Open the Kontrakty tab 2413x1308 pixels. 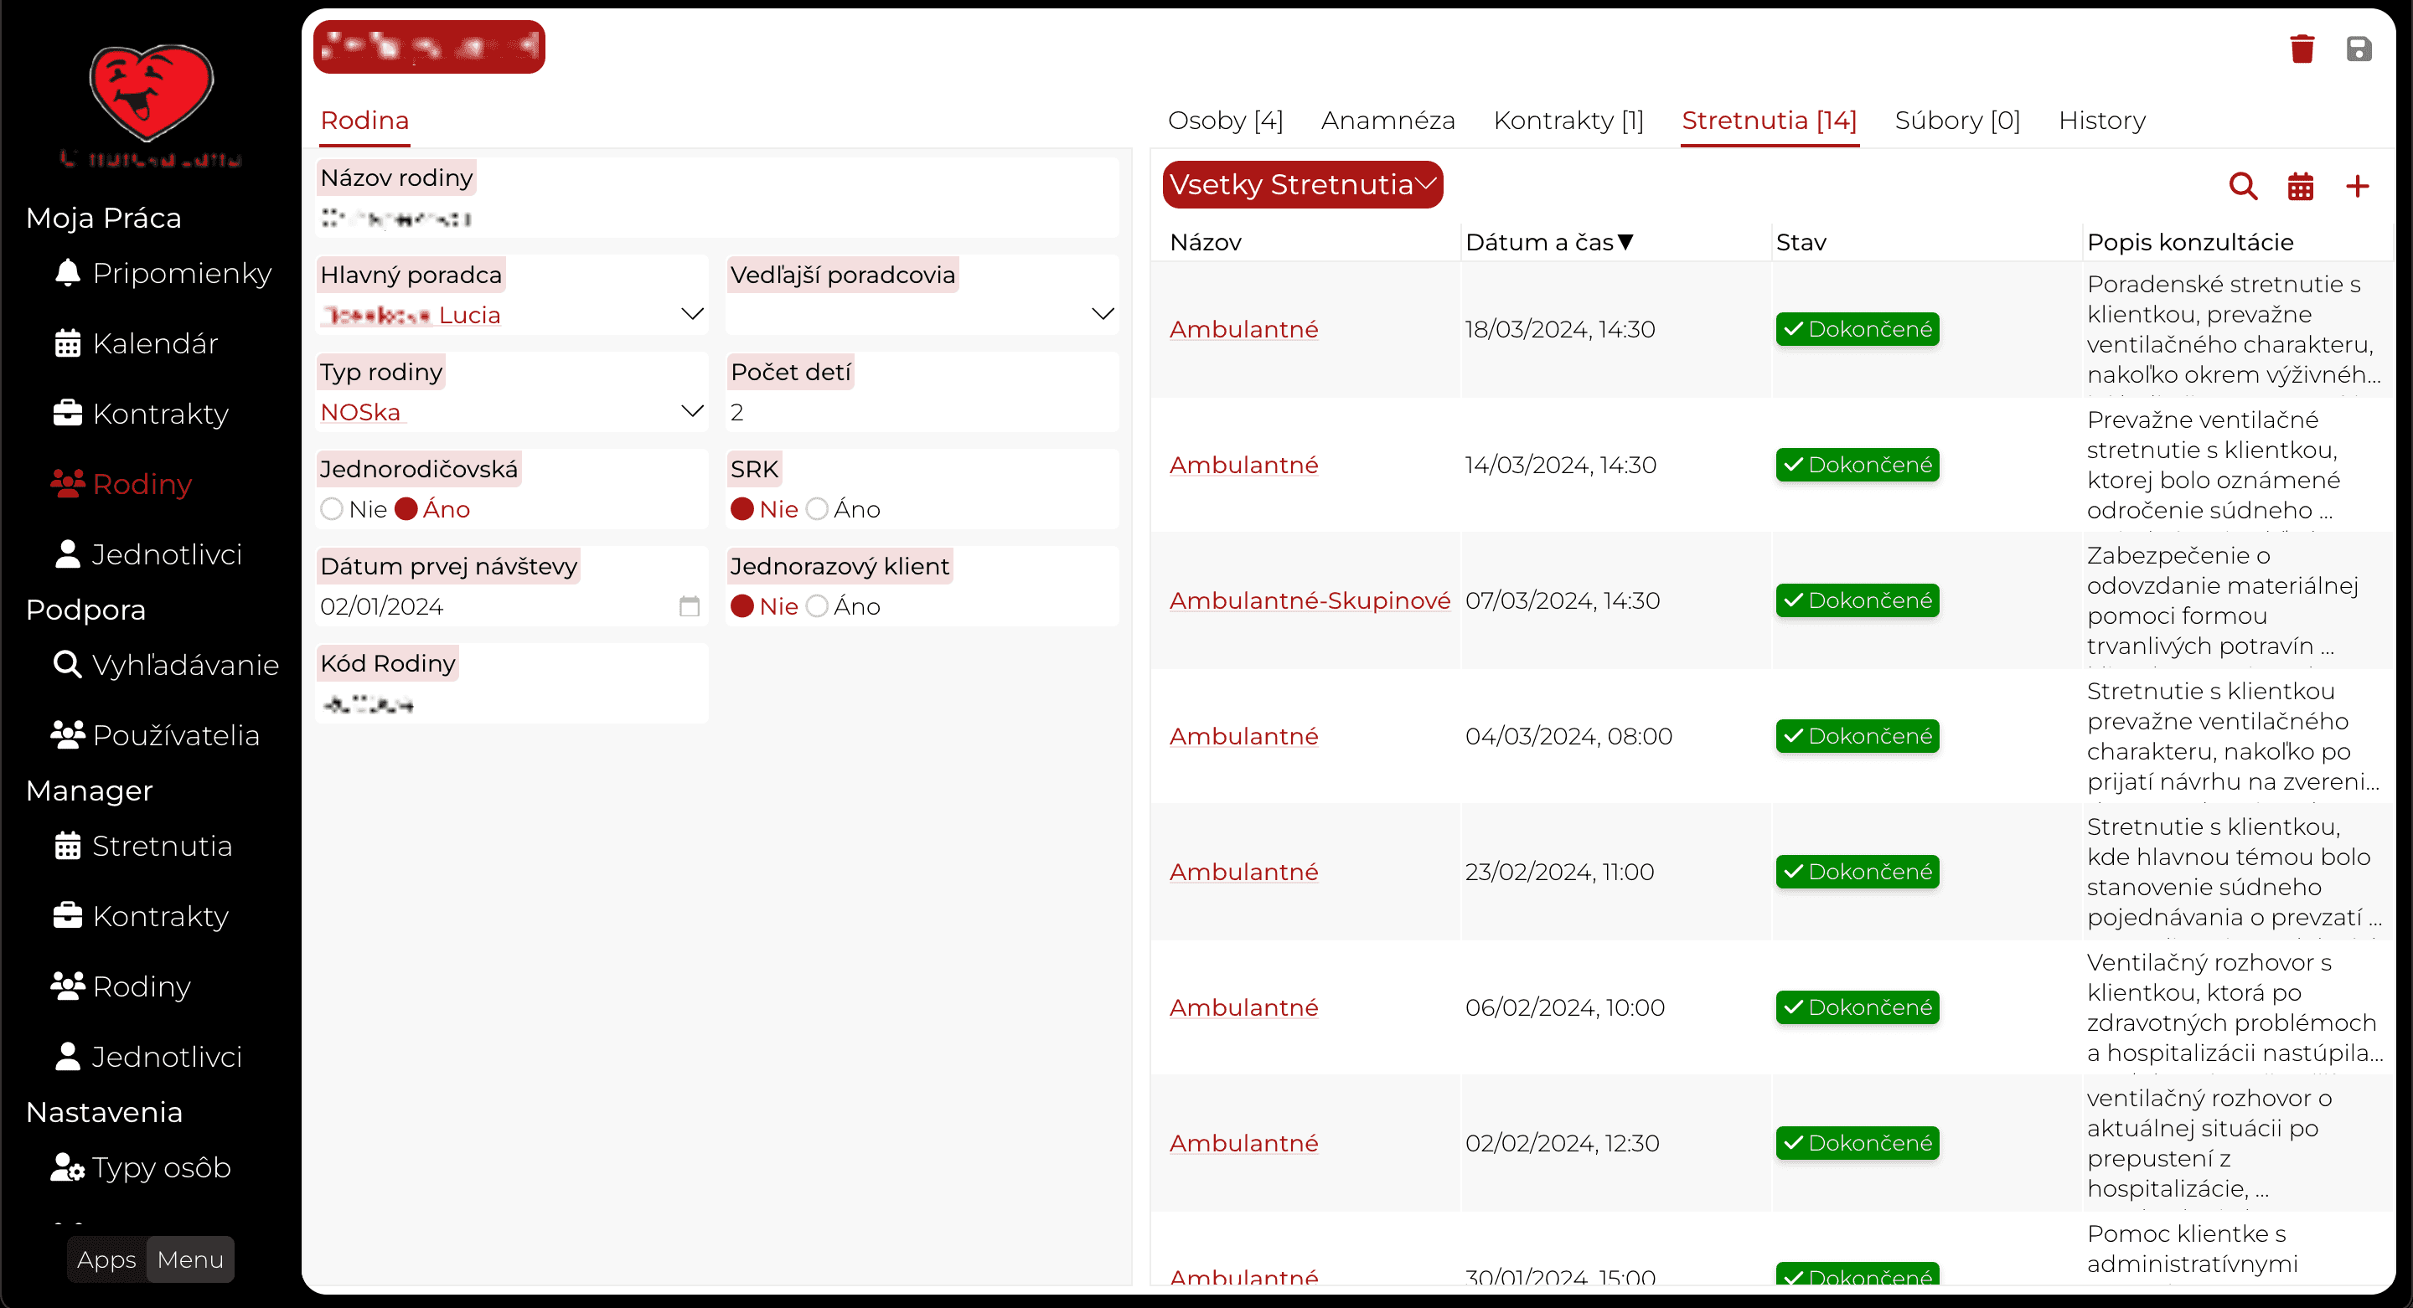pyautogui.click(x=1568, y=121)
